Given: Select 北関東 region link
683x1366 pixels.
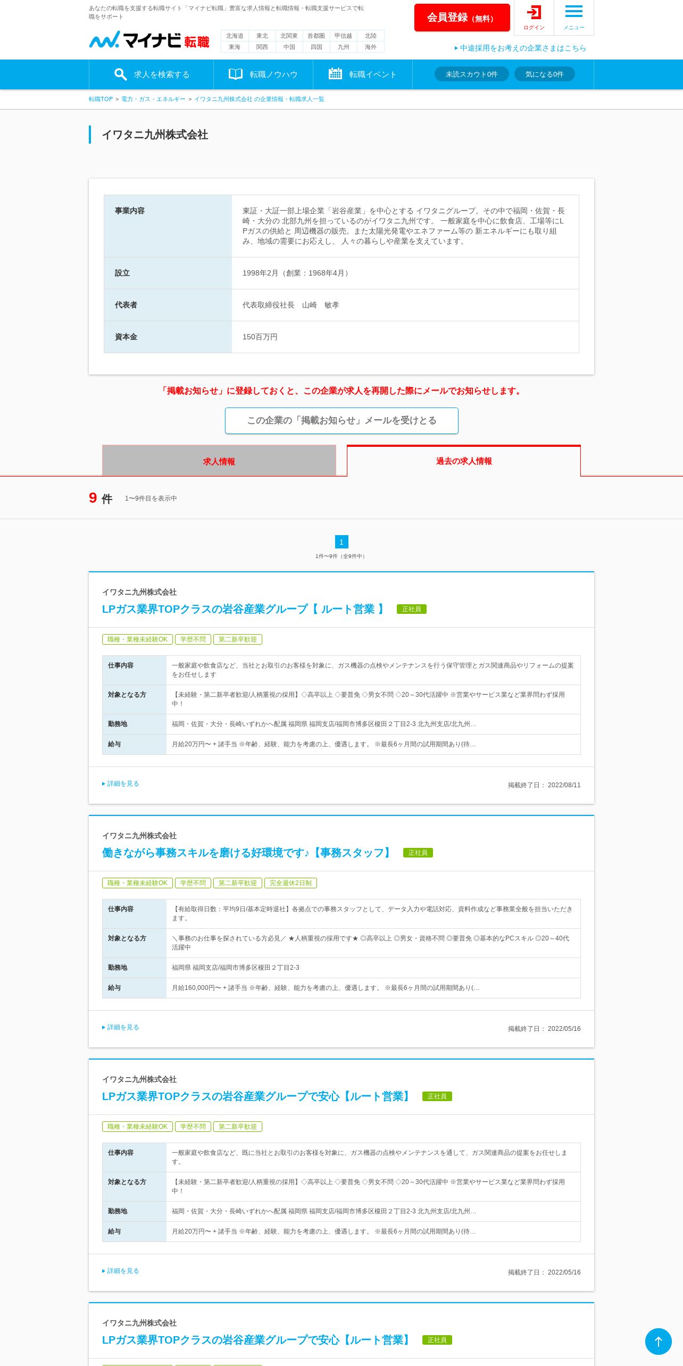Looking at the screenshot, I should (x=289, y=36).
